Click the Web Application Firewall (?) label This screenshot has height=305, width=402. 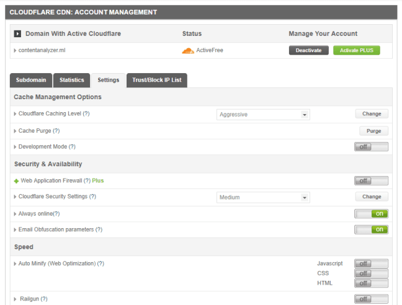pos(56,180)
